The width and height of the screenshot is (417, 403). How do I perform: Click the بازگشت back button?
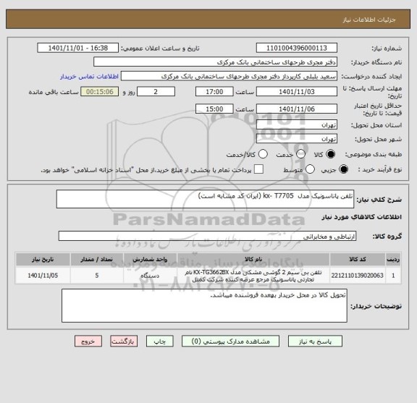(124, 342)
